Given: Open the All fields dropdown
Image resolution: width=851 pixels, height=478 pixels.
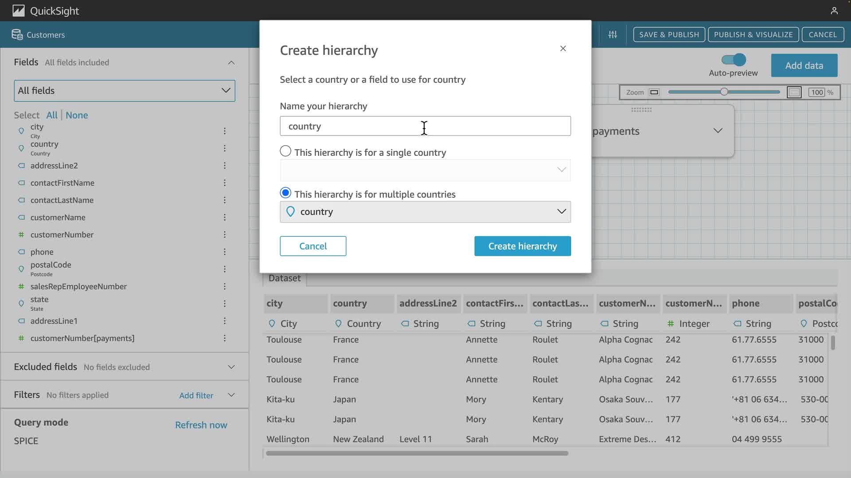Looking at the screenshot, I should tap(125, 91).
